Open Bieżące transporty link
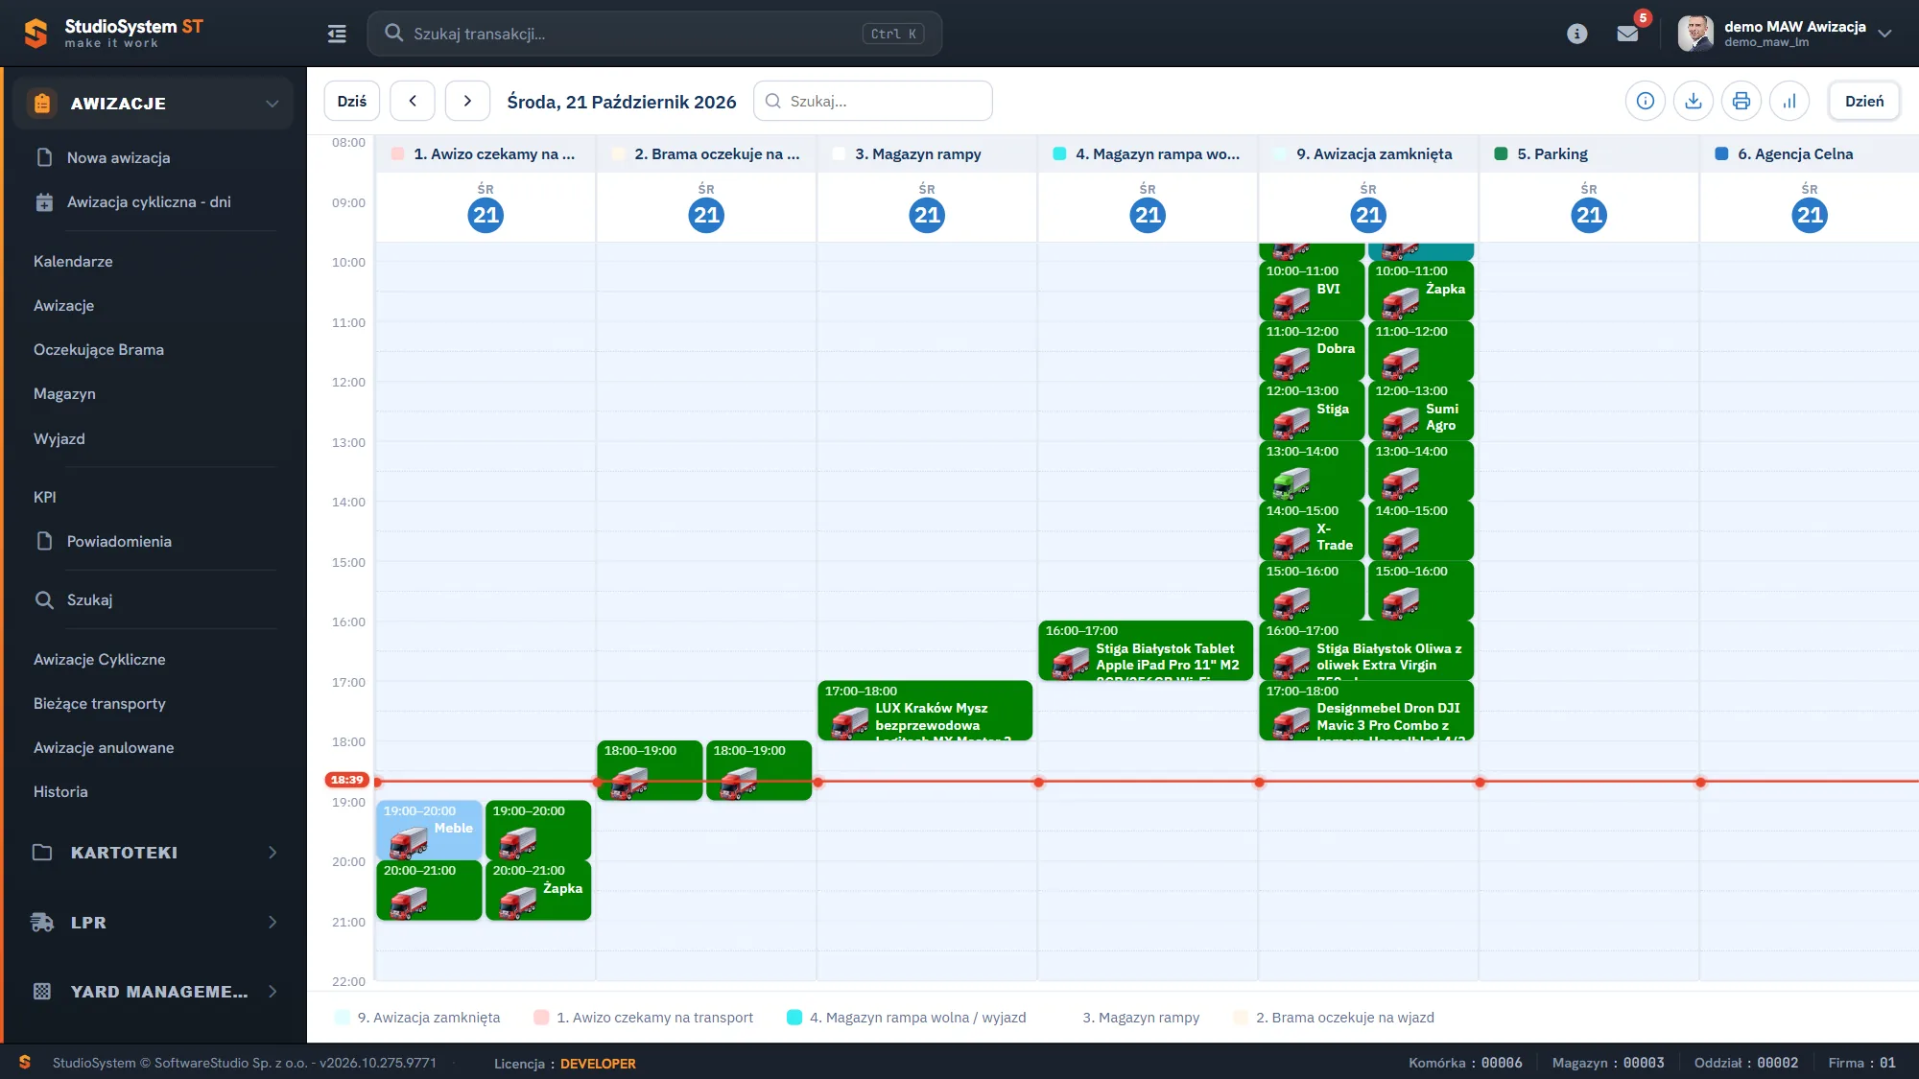The image size is (1919, 1079). 100,703
